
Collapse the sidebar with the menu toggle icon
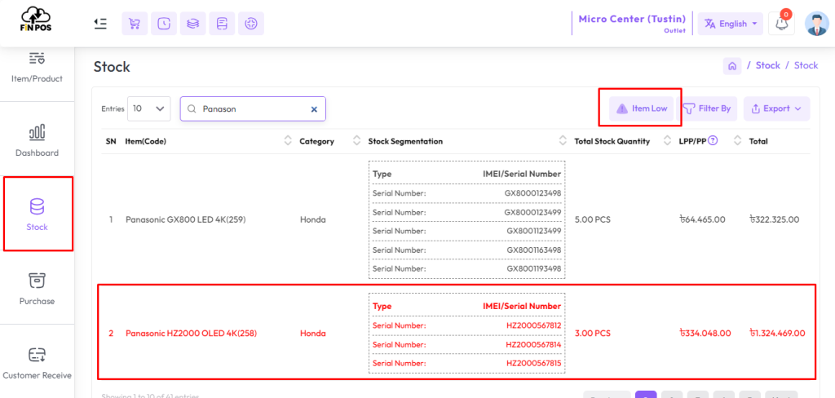100,24
